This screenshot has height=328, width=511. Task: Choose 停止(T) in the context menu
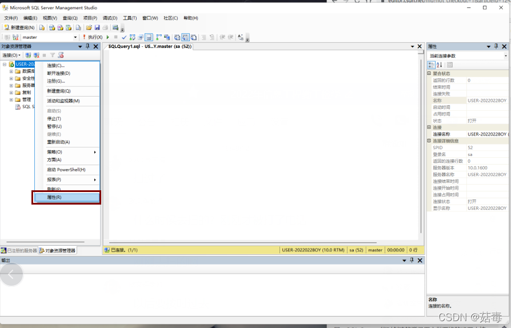coord(67,118)
